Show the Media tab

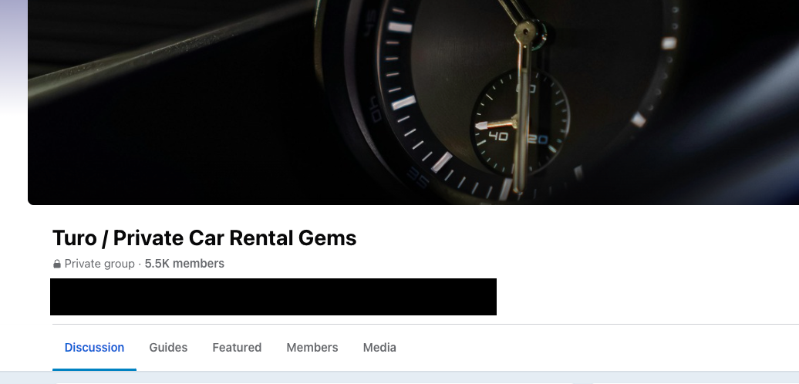[379, 347]
